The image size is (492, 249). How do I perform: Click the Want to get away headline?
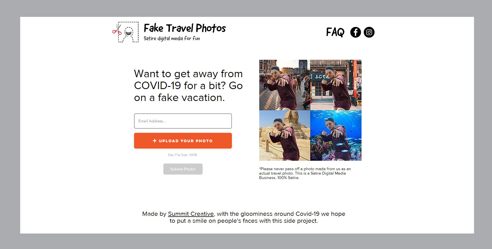click(x=188, y=86)
